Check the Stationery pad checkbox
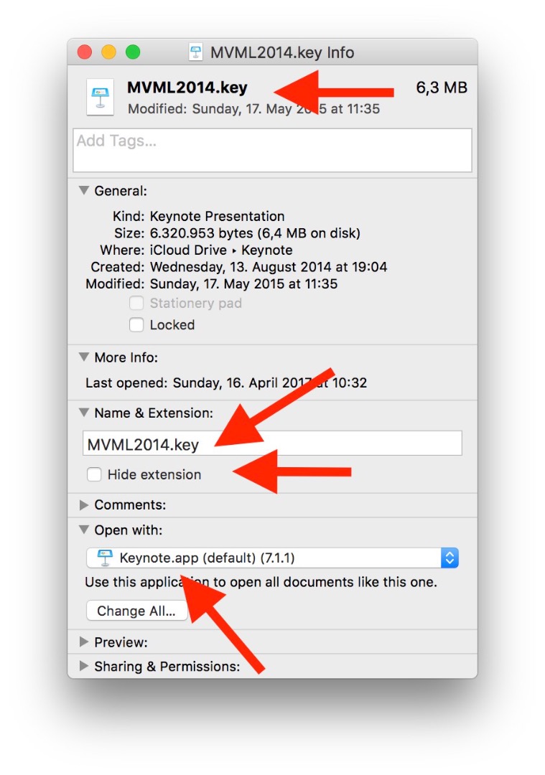Viewport: 545px width, 775px height. coord(136,304)
